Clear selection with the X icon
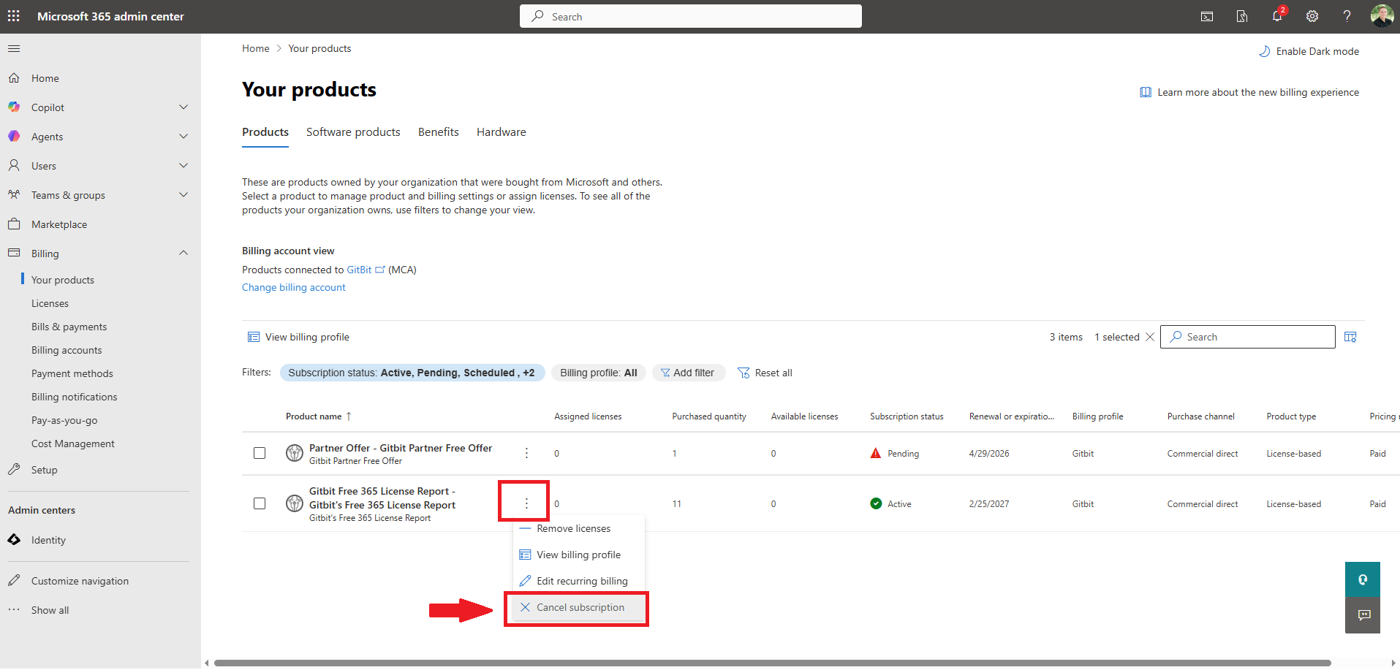Screen dimensions: 1400x670 click(1150, 337)
